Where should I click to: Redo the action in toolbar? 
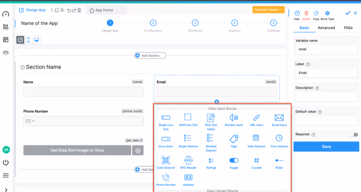click(74, 10)
